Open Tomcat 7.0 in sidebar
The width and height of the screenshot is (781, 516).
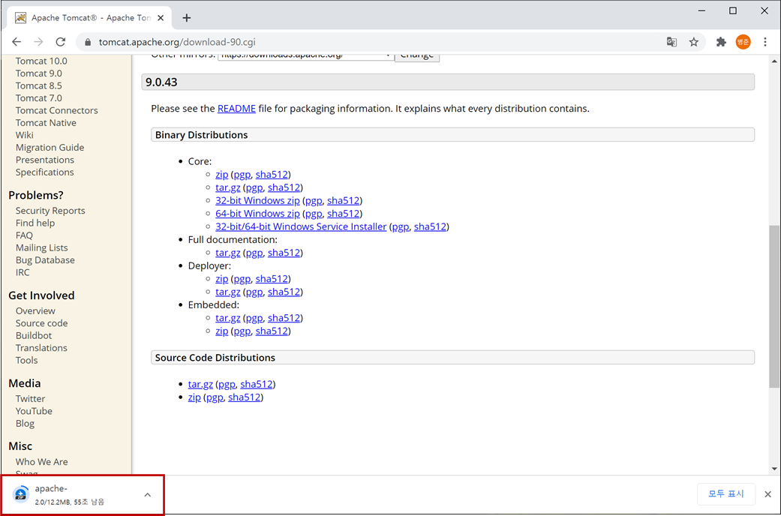pyautogui.click(x=39, y=98)
